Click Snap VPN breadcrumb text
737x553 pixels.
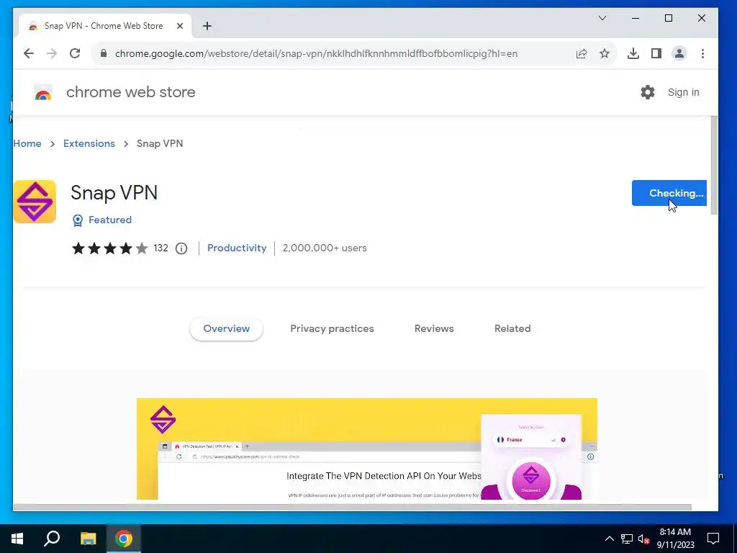[x=159, y=144]
